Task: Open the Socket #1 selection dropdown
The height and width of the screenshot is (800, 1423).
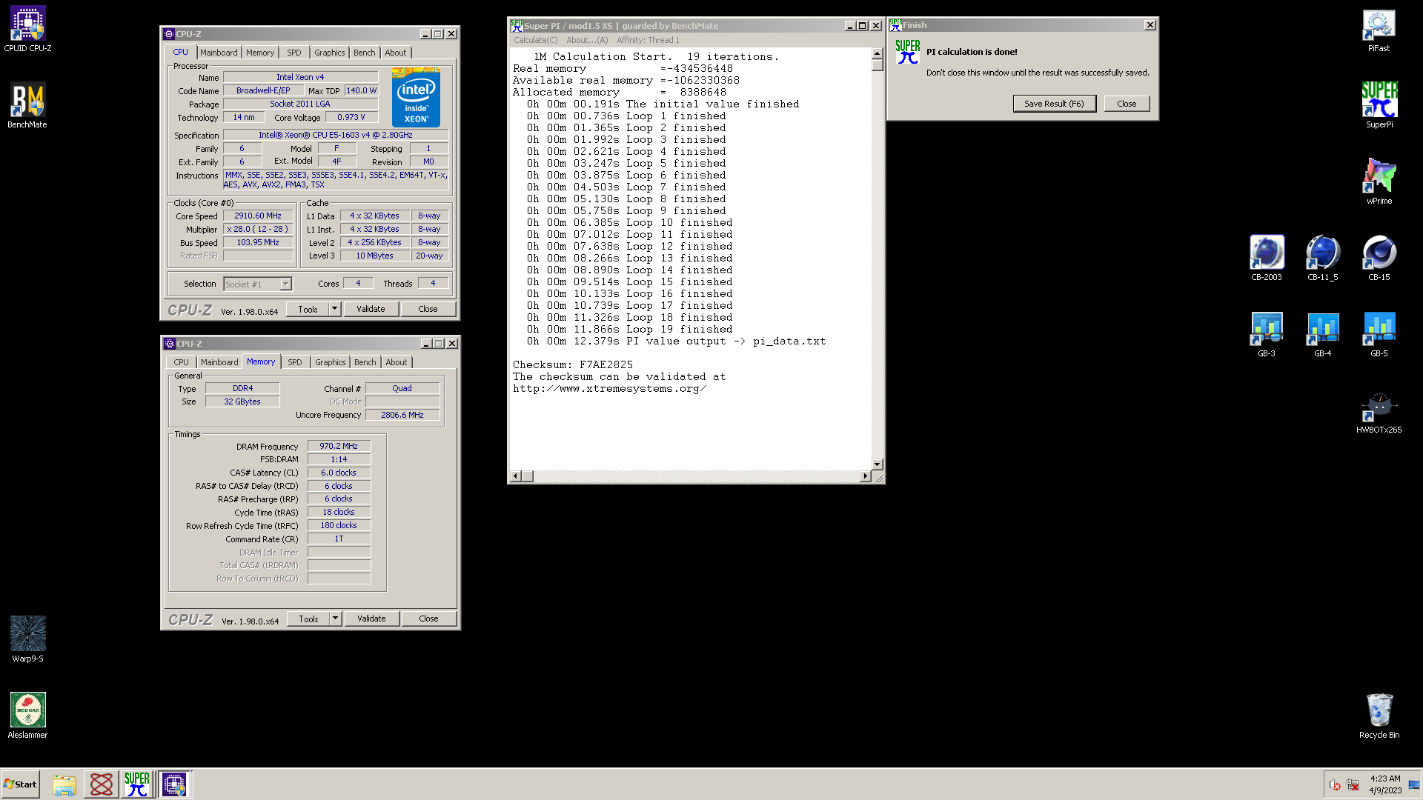Action: (x=285, y=284)
